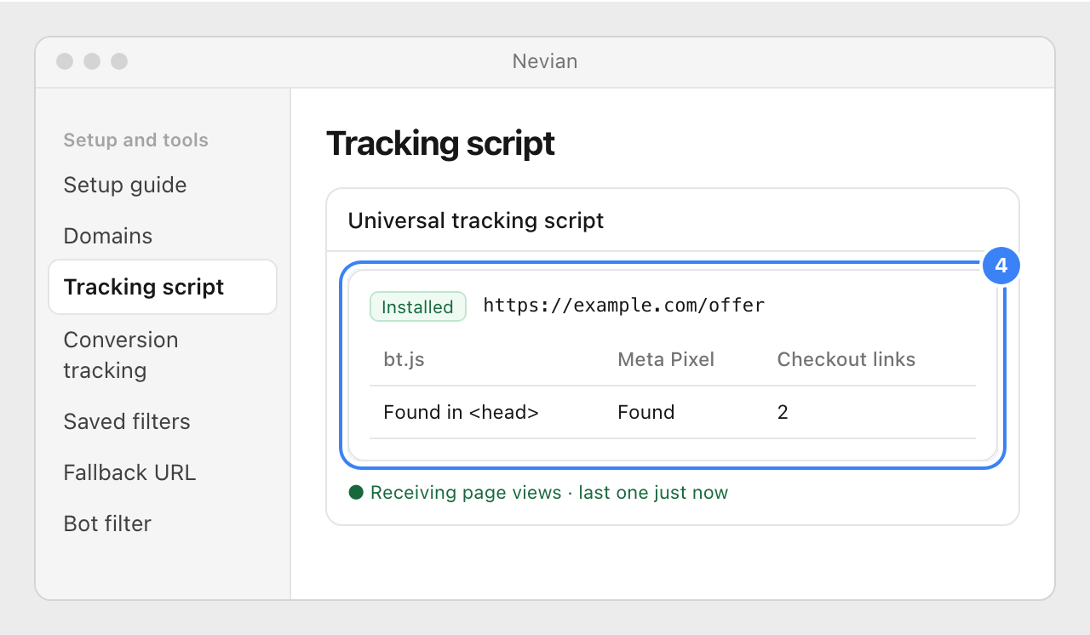The width and height of the screenshot is (1090, 635).
Task: Click the Nevian window title
Action: pos(545,61)
